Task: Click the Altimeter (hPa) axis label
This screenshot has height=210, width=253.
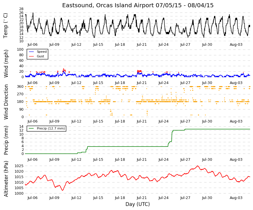Action: (x=6, y=179)
